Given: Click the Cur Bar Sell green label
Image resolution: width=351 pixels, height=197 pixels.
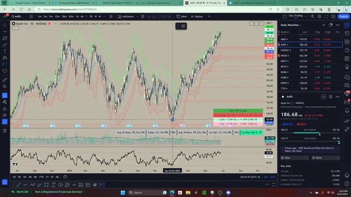Looking at the screenshot, I should pos(251,132).
